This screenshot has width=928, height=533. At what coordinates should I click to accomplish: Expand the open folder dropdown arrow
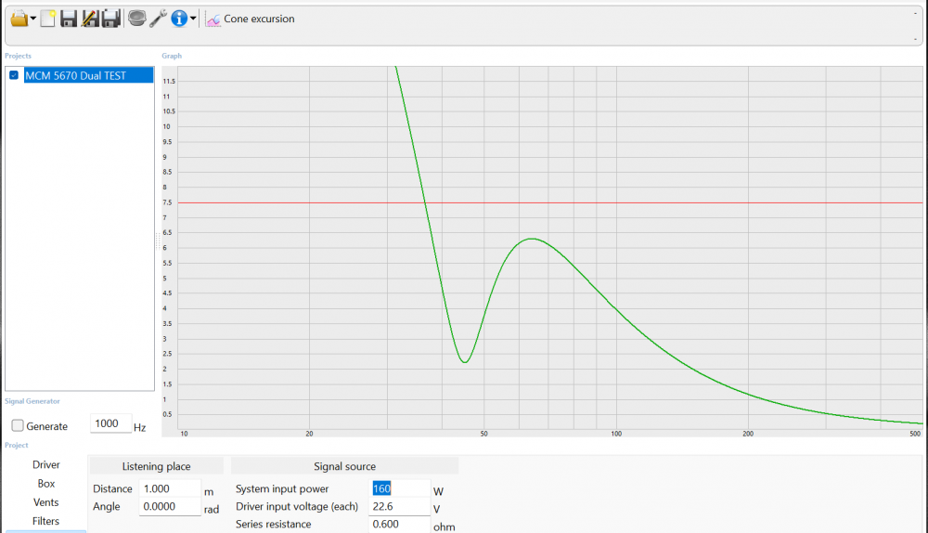point(33,19)
